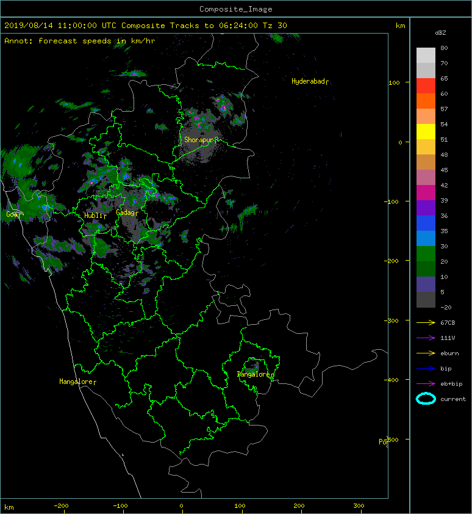Click the 67CB legend label
The width and height of the screenshot is (472, 514).
(x=448, y=323)
